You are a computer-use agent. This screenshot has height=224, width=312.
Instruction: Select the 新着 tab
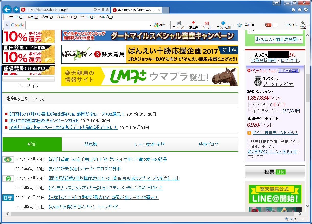[32, 144]
